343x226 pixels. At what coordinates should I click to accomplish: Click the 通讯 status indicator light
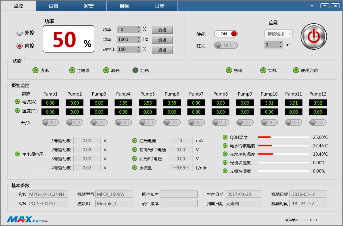pos(36,70)
